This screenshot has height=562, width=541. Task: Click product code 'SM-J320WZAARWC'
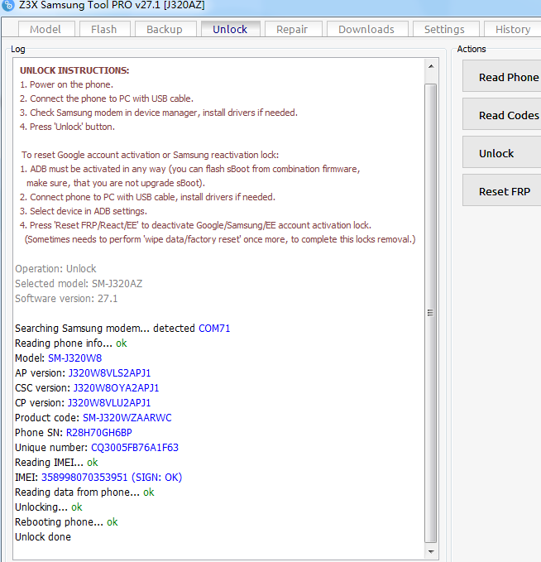[x=127, y=418]
